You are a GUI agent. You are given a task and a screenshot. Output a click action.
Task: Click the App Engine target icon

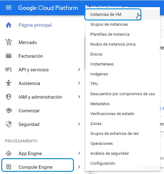pyautogui.click(x=9, y=153)
